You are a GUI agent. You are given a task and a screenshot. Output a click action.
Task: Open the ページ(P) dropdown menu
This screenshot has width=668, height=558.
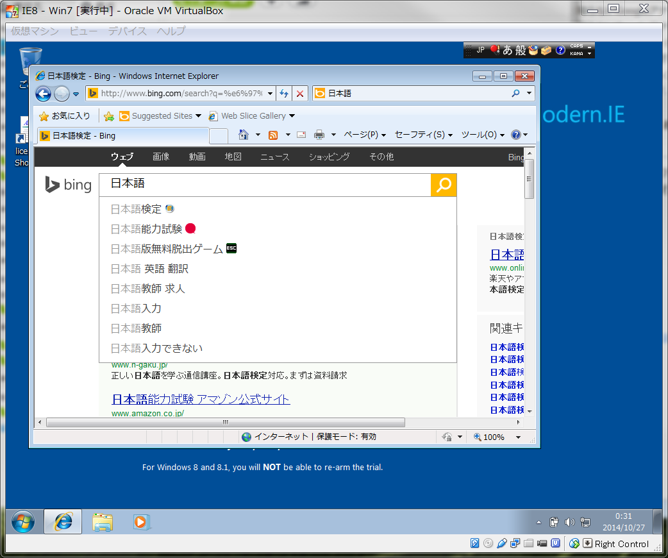tap(365, 135)
